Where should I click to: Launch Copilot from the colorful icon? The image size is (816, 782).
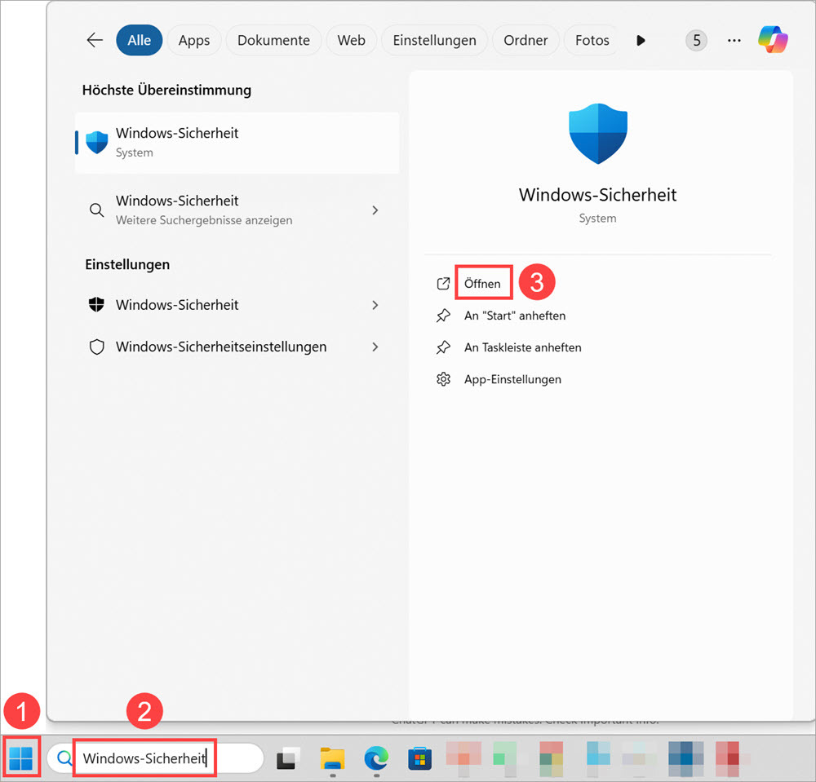(773, 39)
